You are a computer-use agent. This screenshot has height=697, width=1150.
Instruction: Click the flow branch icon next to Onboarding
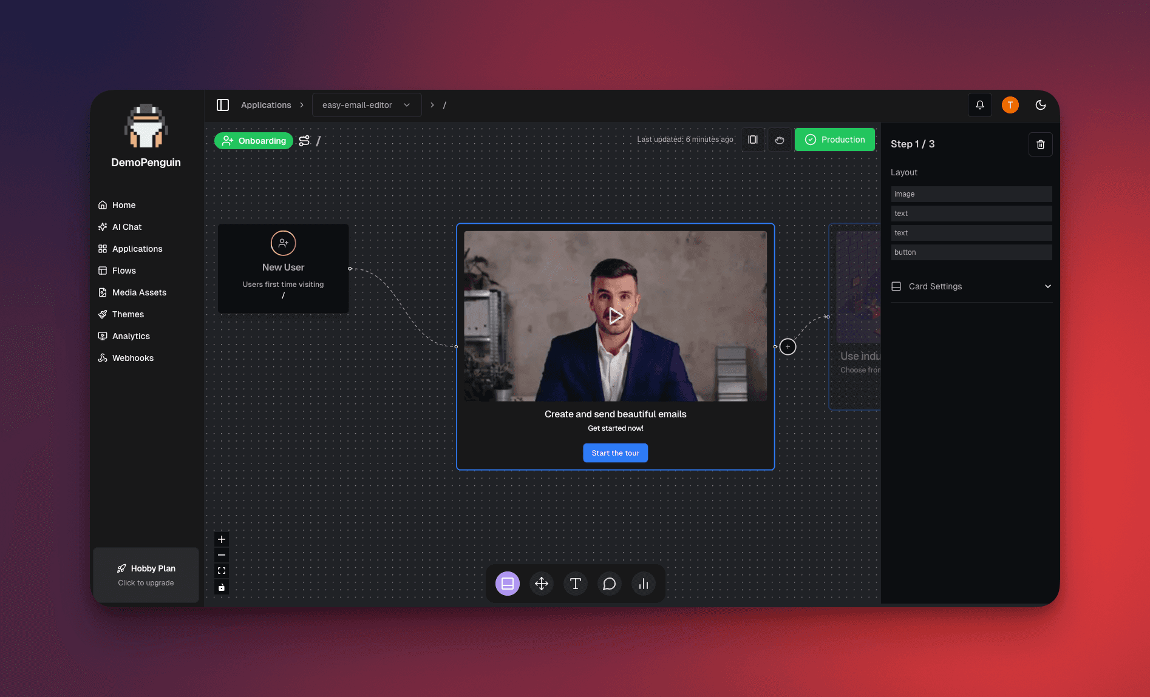(304, 140)
